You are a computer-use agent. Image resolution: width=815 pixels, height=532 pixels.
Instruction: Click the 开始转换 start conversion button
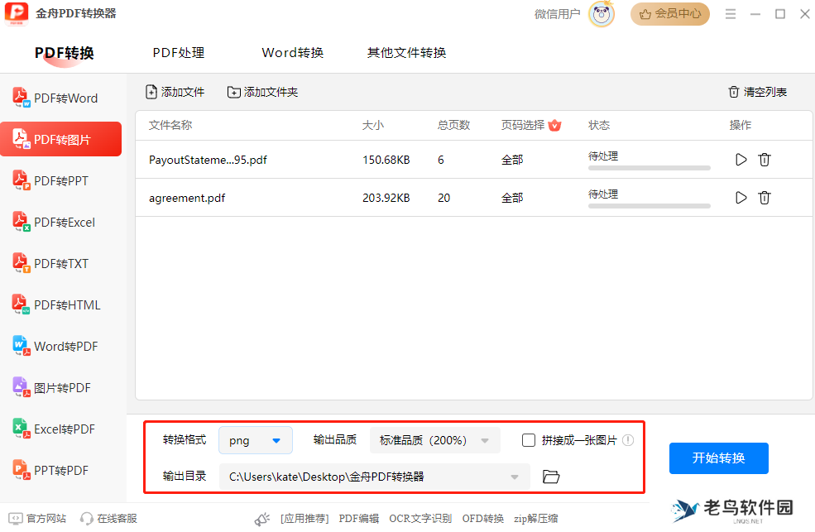(x=718, y=458)
